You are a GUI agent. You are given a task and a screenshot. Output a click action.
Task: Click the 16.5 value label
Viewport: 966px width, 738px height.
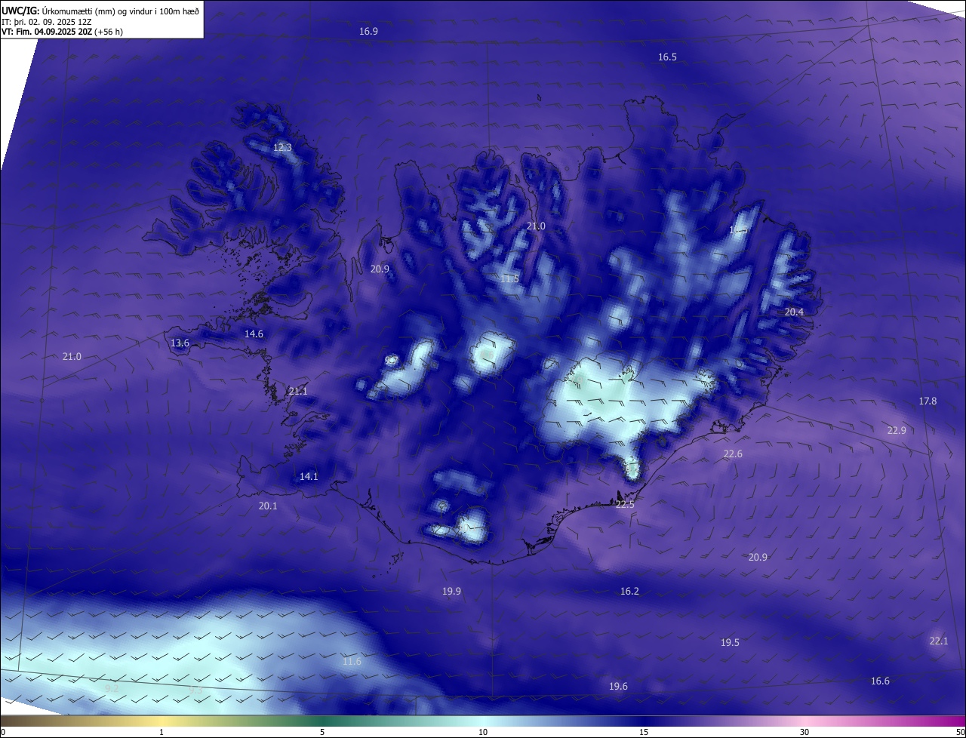coord(667,57)
